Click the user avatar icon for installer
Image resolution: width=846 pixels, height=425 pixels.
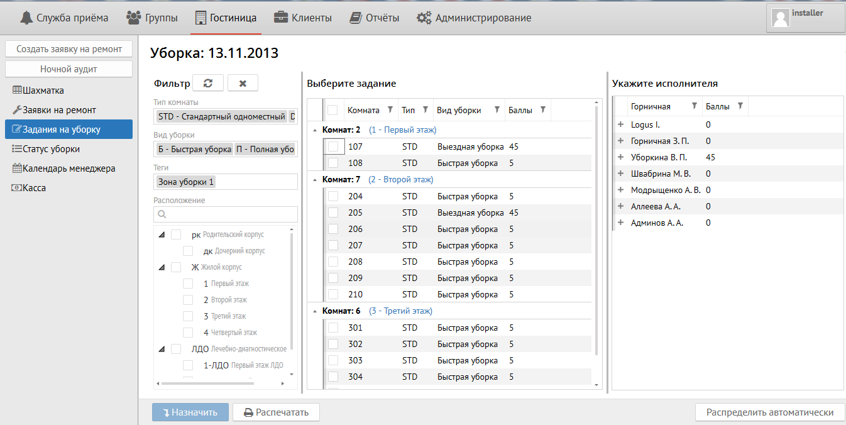(x=781, y=18)
